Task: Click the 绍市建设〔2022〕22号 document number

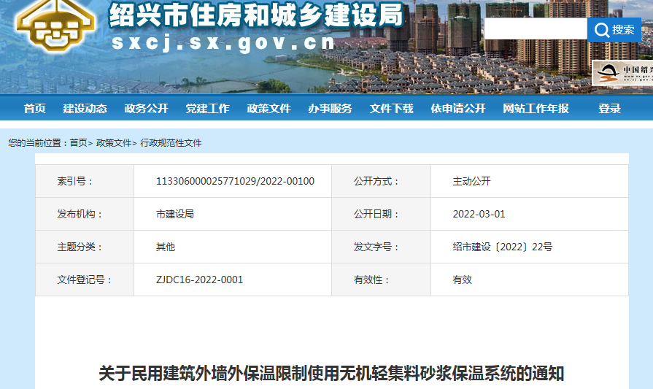Action: point(502,247)
